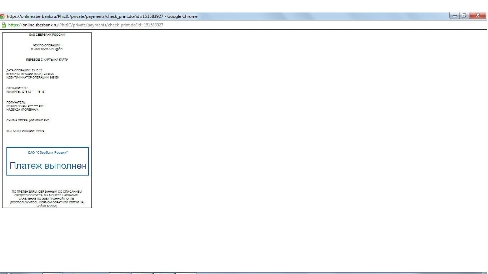Click 'ЗАЯВЛЕНИЕ ПО ЭЛЕКТРОННОЙ ПОЧТЕ' line
The height and width of the screenshot is (274, 488).
[47, 199]
